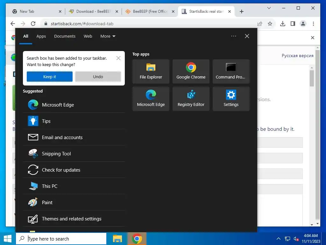Switch to Documents search tab
Screen dimensions: 326x245
pyautogui.click(x=65, y=36)
